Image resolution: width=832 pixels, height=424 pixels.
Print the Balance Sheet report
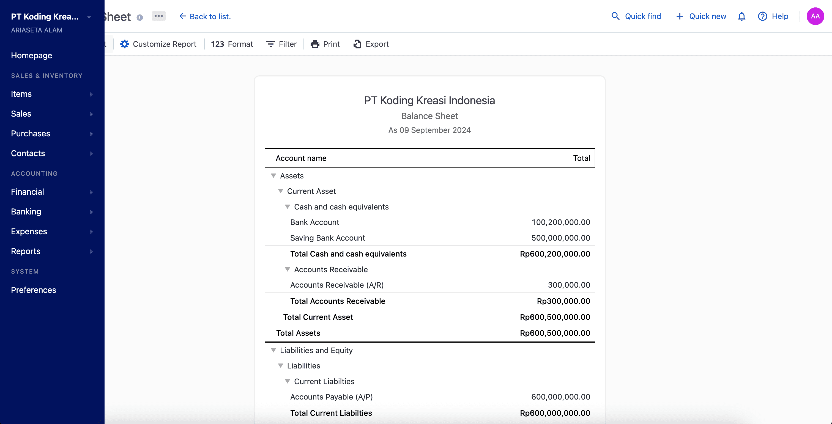[325, 44]
